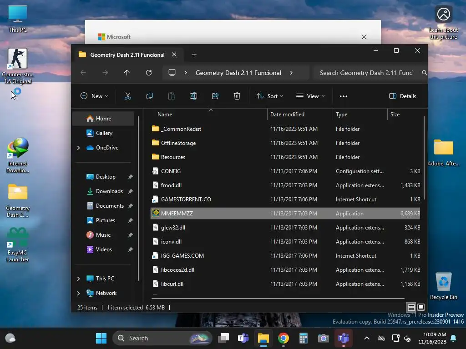
Task: Close the Microsoft window behind Explorer
Action: click(x=364, y=37)
